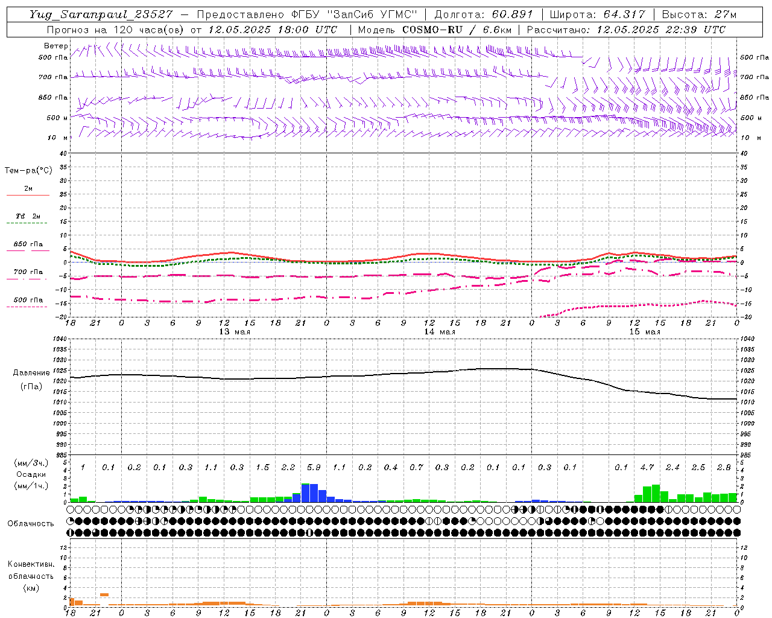The width and height of the screenshot is (772, 618).
Task: Click the (мм/1ч.) unit label
Action: [x=33, y=486]
